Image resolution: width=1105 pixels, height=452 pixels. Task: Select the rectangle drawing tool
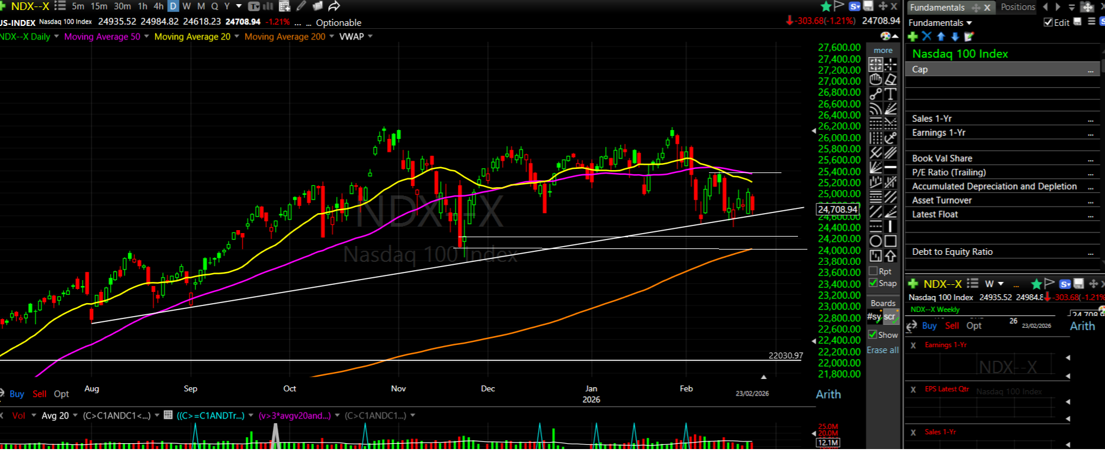[x=890, y=241]
